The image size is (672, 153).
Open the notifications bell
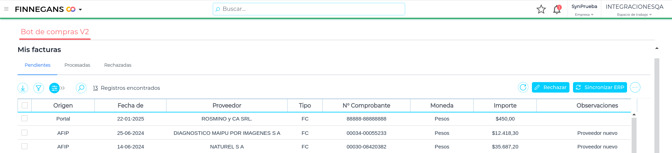coord(557,9)
